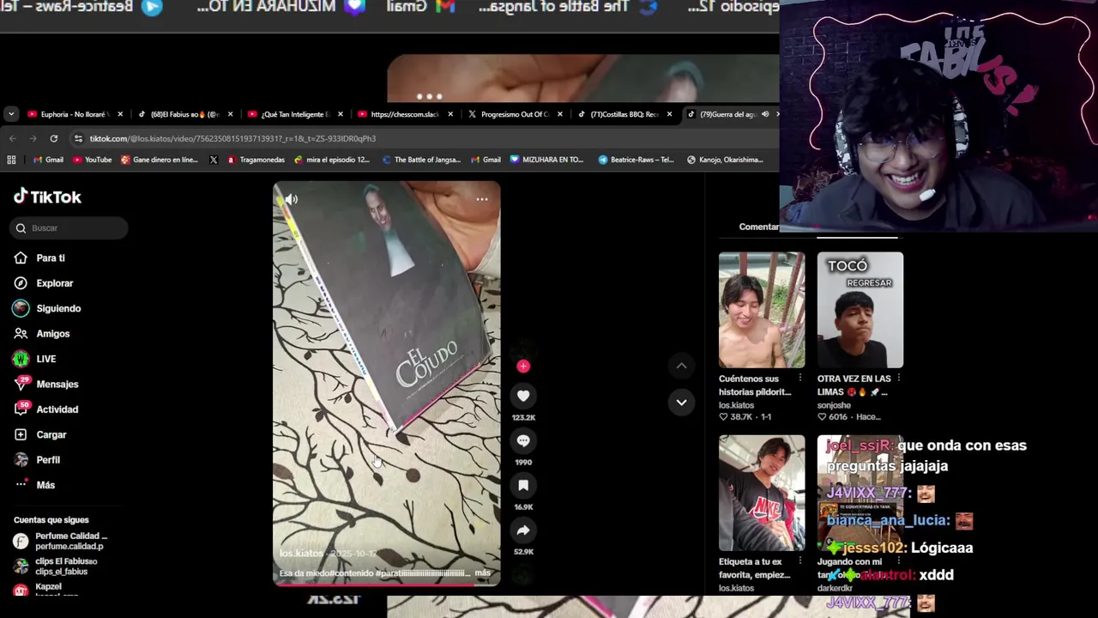Open 'Cuéntenos sus historias' video thumbnail
Viewport: 1098px width, 618px height.
(762, 310)
